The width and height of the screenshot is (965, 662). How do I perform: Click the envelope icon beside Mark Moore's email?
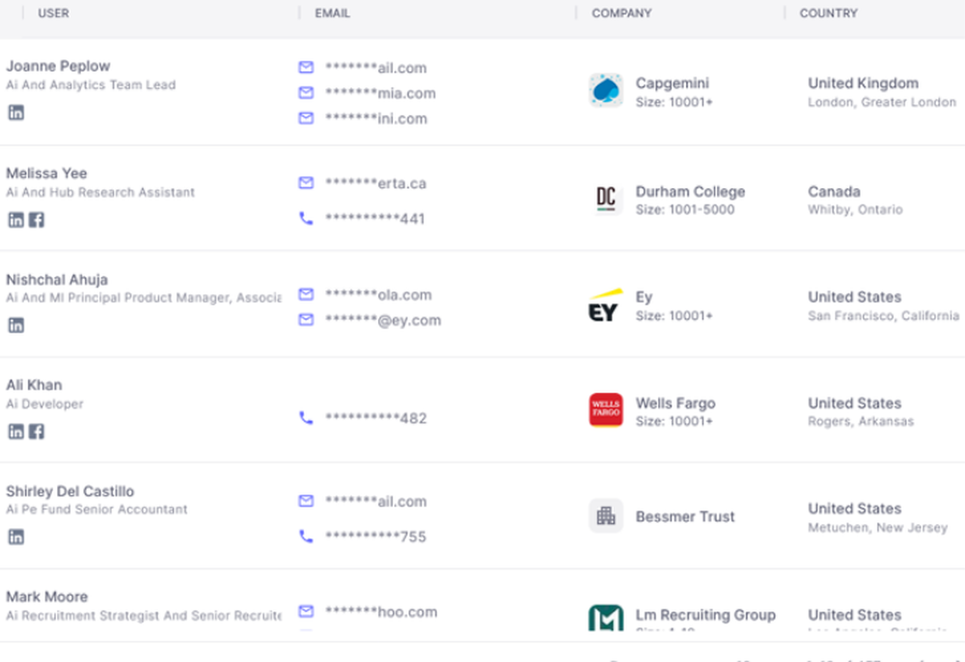pyautogui.click(x=306, y=611)
